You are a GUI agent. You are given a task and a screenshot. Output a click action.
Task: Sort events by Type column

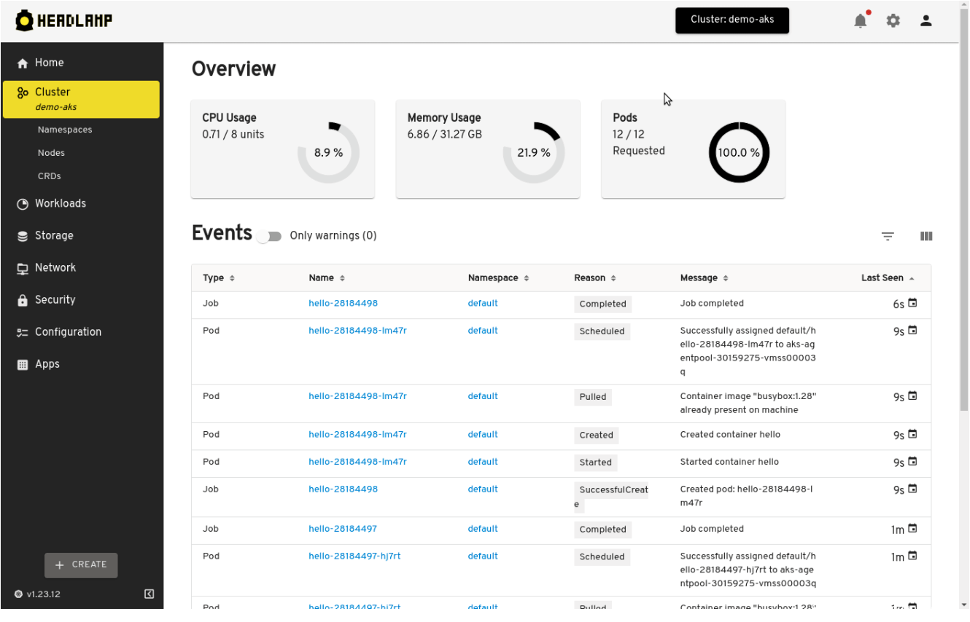[218, 278]
